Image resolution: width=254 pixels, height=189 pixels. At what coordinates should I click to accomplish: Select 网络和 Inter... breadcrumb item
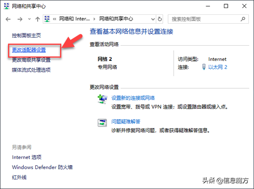[75, 19]
